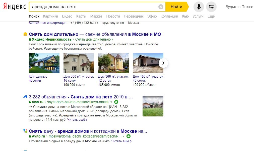Open the Контактная информация link
254x151 pixels.
click(48, 23)
